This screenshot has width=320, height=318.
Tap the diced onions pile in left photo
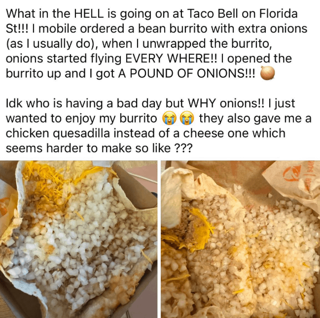pyautogui.click(x=82, y=245)
